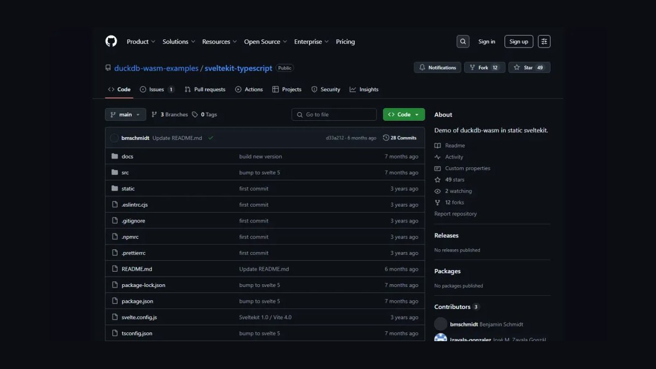Image resolution: width=656 pixels, height=369 pixels.
Task: Open the Pricing link
Action: [x=345, y=42]
